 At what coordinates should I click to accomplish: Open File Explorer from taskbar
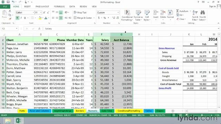tap(8, 121)
